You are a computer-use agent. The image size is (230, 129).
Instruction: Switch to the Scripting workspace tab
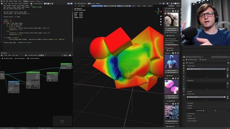click(38, 1)
